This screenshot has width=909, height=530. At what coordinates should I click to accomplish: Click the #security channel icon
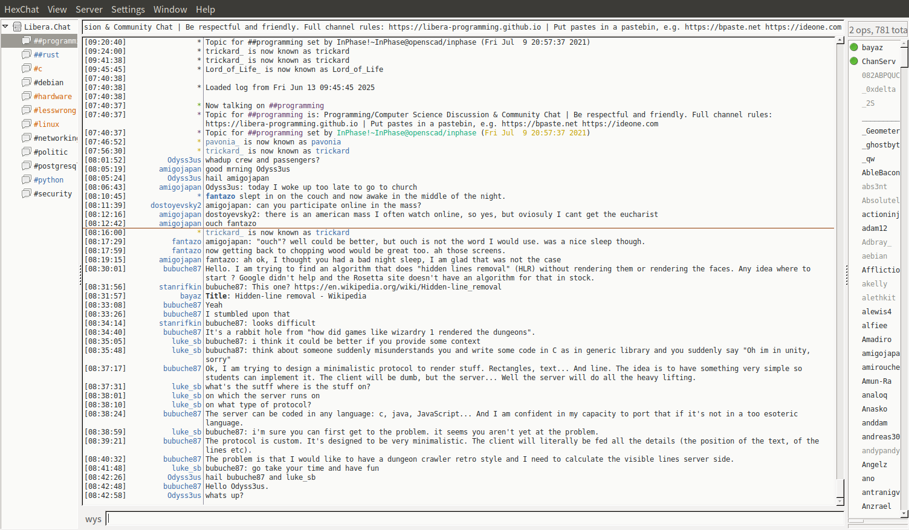coord(27,193)
